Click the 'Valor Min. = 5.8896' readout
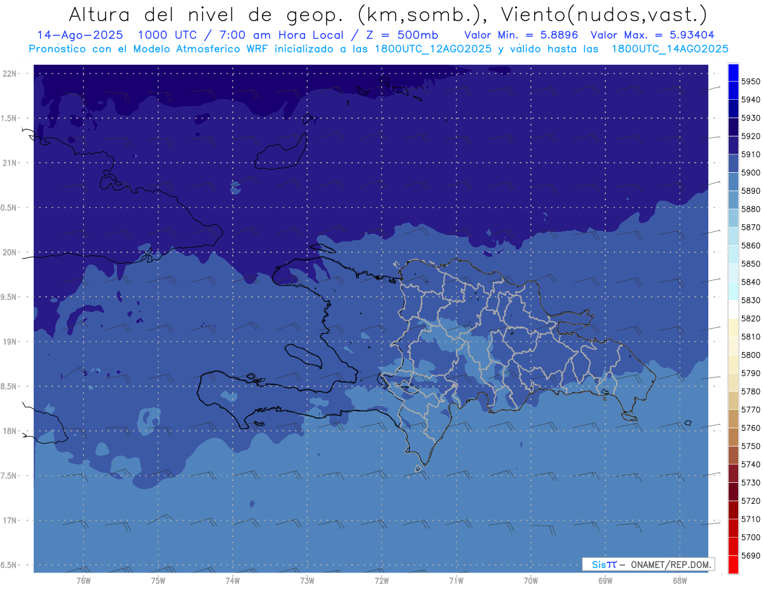This screenshot has height=589, width=763. point(521,35)
